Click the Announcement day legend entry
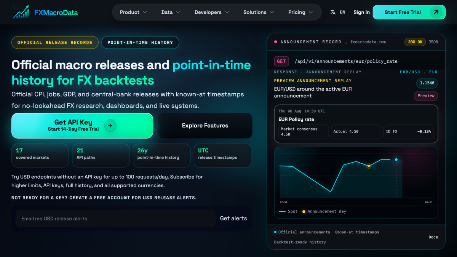 click(x=324, y=212)
